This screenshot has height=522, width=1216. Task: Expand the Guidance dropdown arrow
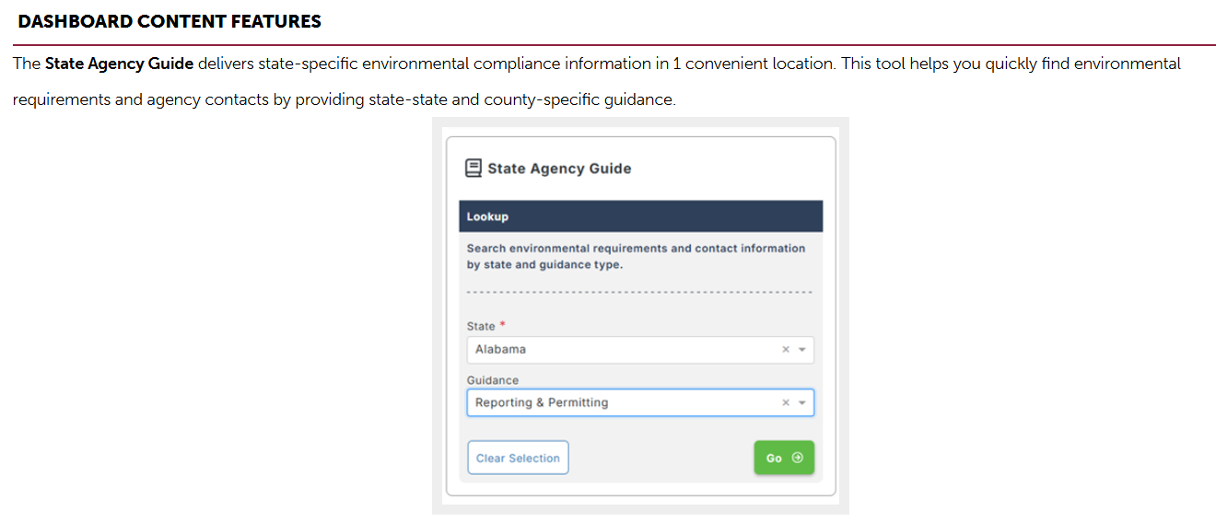pyautogui.click(x=802, y=403)
